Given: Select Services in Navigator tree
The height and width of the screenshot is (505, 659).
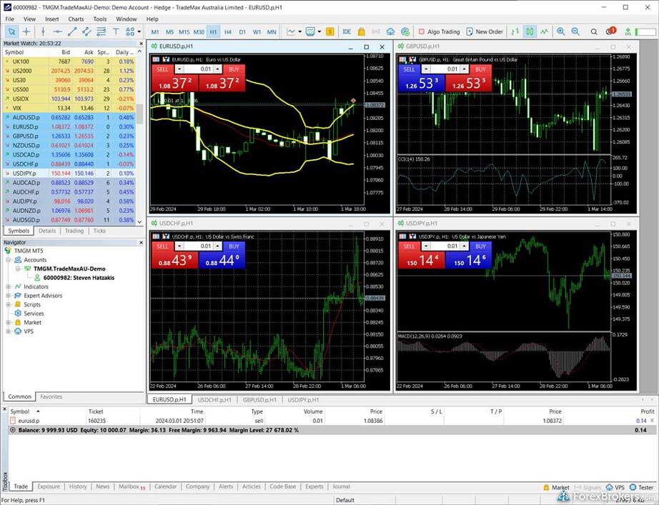Looking at the screenshot, I should point(34,314).
